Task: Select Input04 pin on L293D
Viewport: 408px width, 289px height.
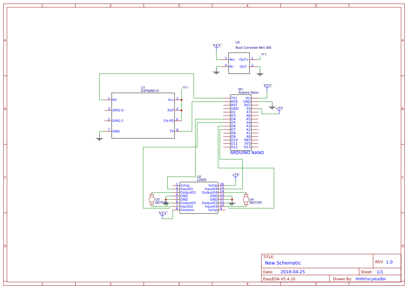Action: pos(211,189)
